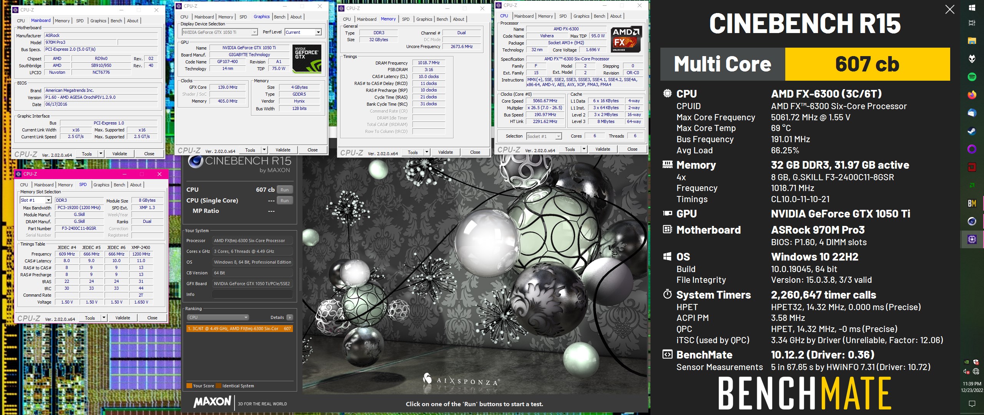Expand Tools arrow in processor CPU-Z window
This screenshot has height=415, width=984.
coord(584,149)
